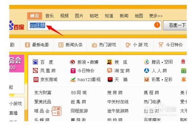Screen dimensions: 196x128
Task: Click the hao123影视 checkmark icon
Action: point(73,80)
